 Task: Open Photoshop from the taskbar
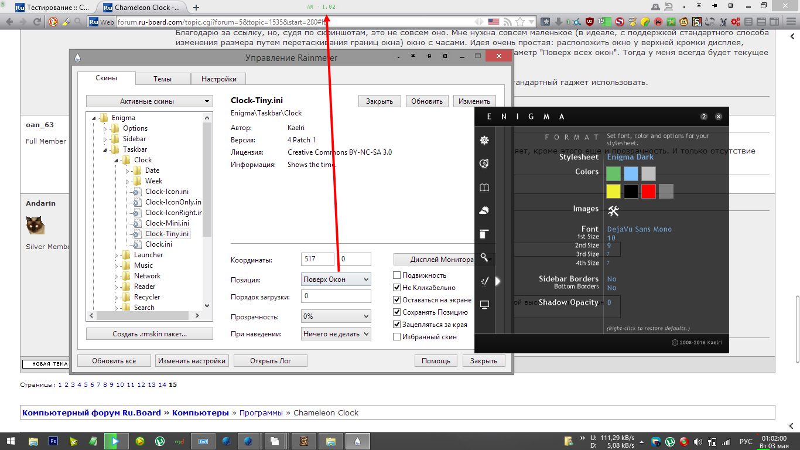(x=53, y=441)
